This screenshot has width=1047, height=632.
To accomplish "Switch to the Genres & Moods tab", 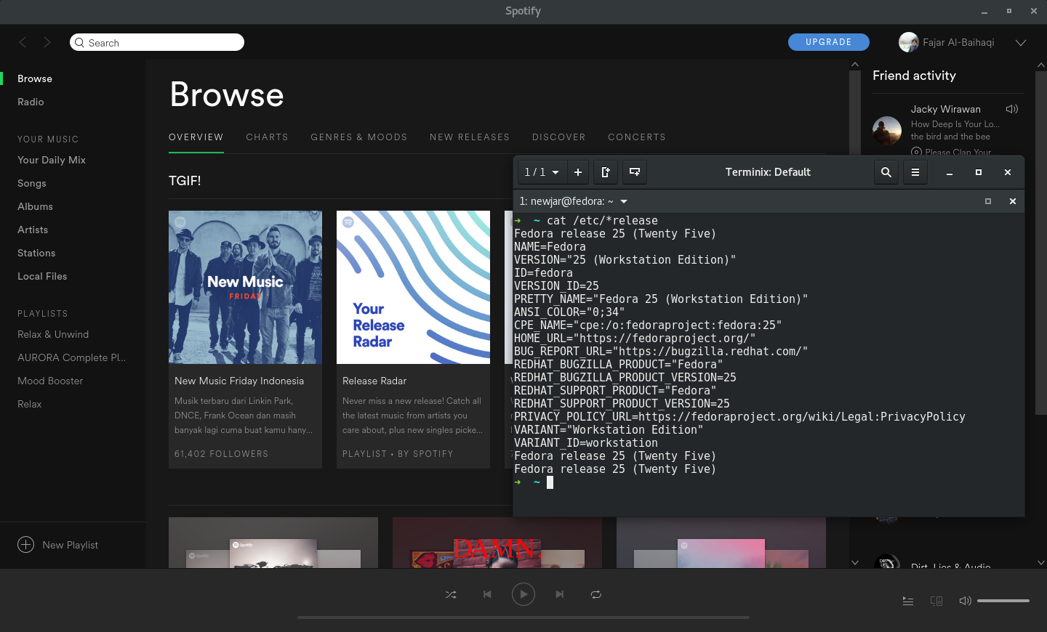I will pyautogui.click(x=359, y=137).
